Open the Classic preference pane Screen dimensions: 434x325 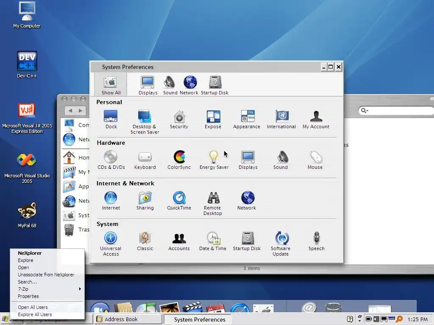(x=145, y=241)
